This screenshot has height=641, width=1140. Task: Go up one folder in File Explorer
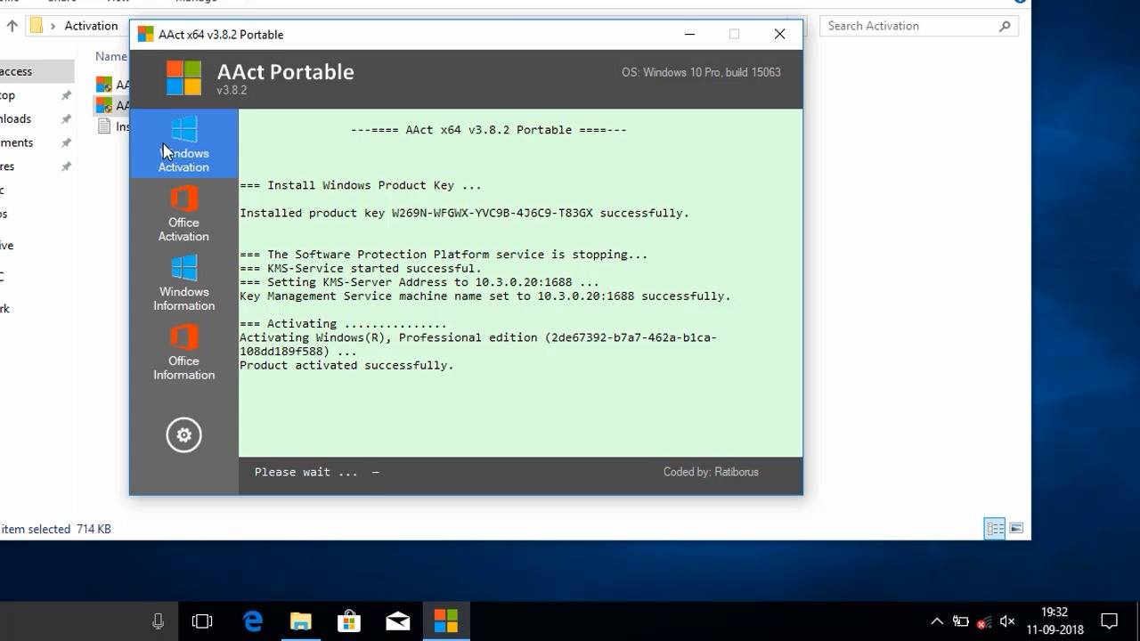pos(12,26)
